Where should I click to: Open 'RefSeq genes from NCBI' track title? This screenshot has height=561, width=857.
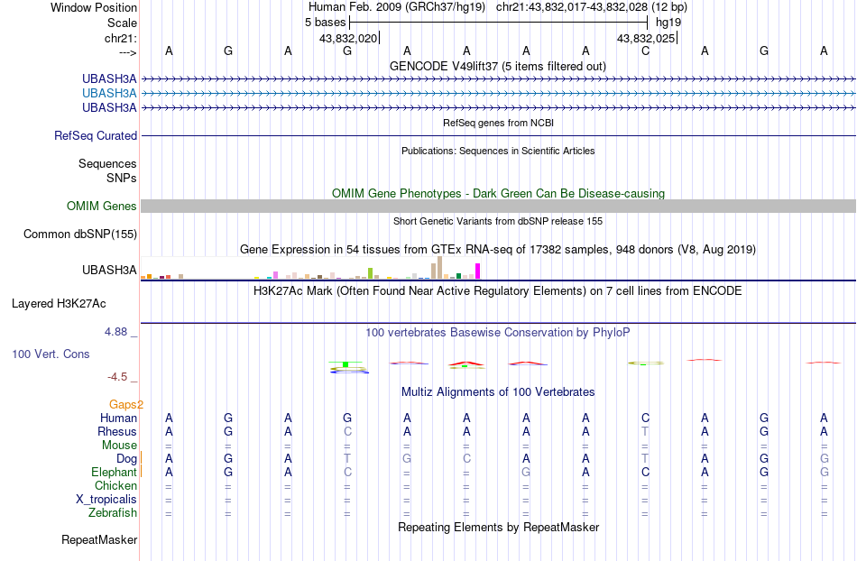[498, 123]
